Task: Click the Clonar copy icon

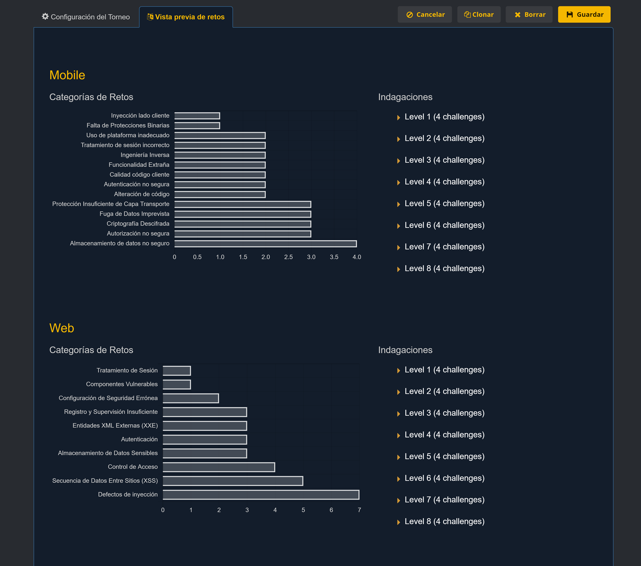Action: point(467,15)
